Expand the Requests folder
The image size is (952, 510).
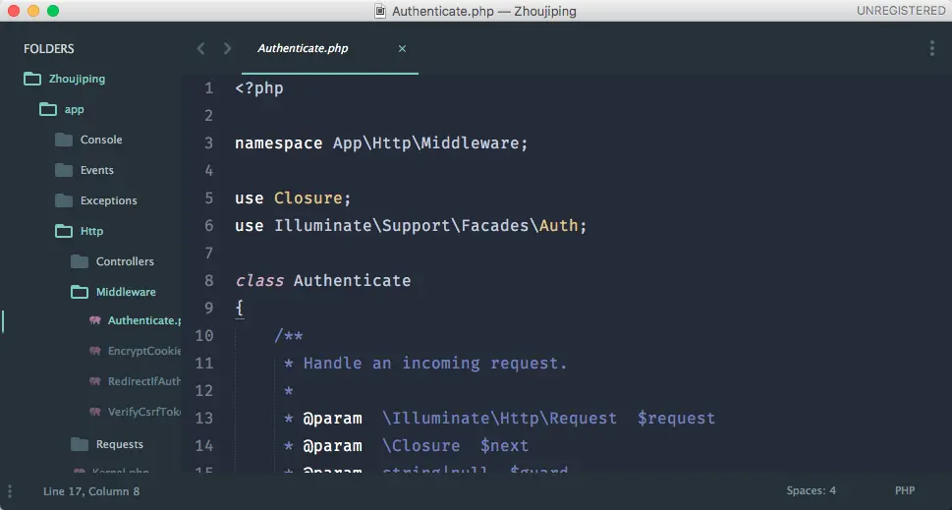[120, 444]
